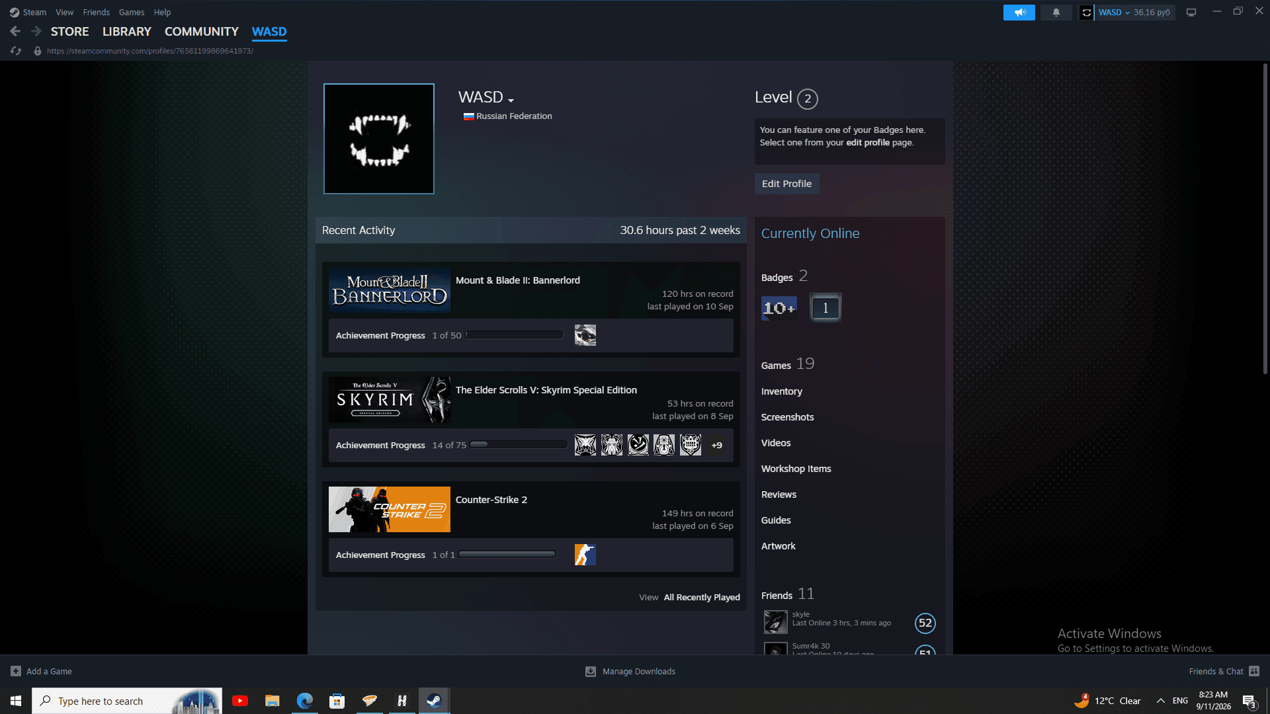Open the Inventory link
Screen dimensions: 1270x714
[x=782, y=391]
